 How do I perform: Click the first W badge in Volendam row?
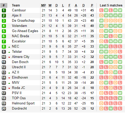pos(101,26)
